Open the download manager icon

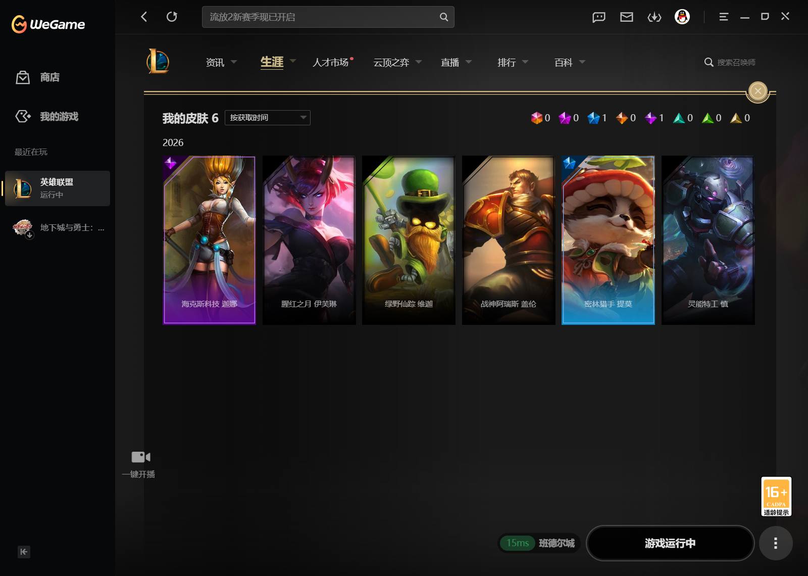pyautogui.click(x=654, y=17)
